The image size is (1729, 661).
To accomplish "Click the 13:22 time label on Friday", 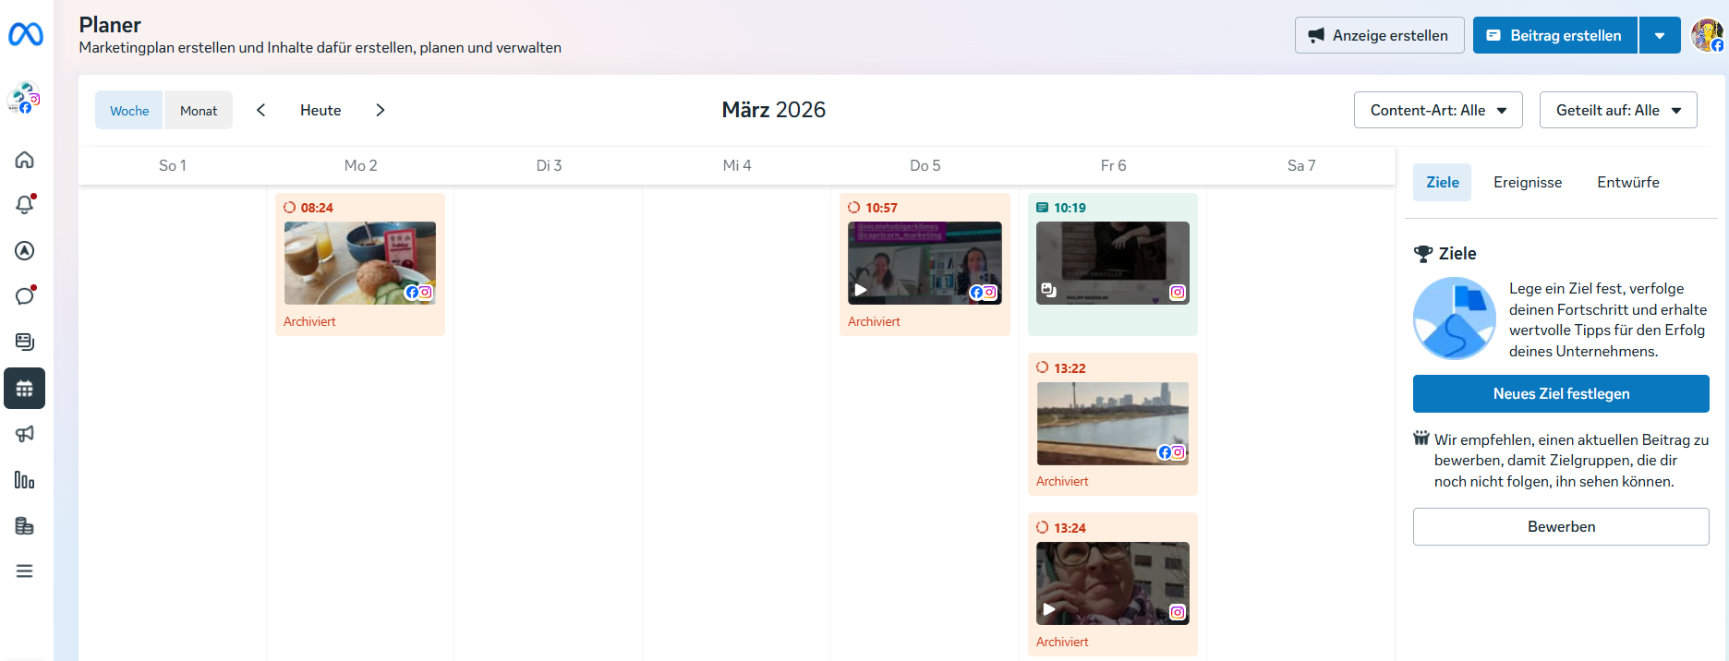I will tap(1070, 368).
